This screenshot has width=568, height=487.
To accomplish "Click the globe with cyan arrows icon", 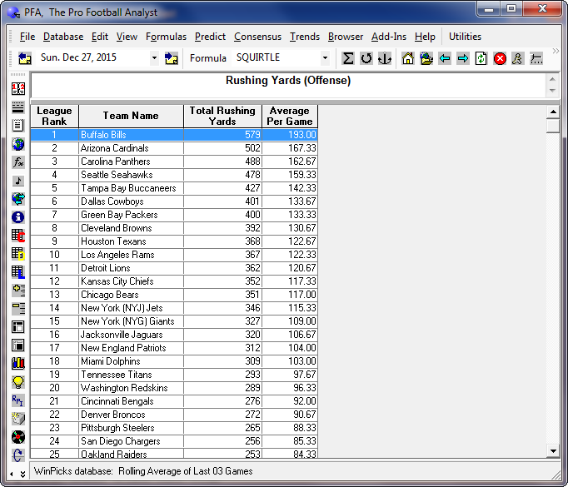I will coord(18,198).
